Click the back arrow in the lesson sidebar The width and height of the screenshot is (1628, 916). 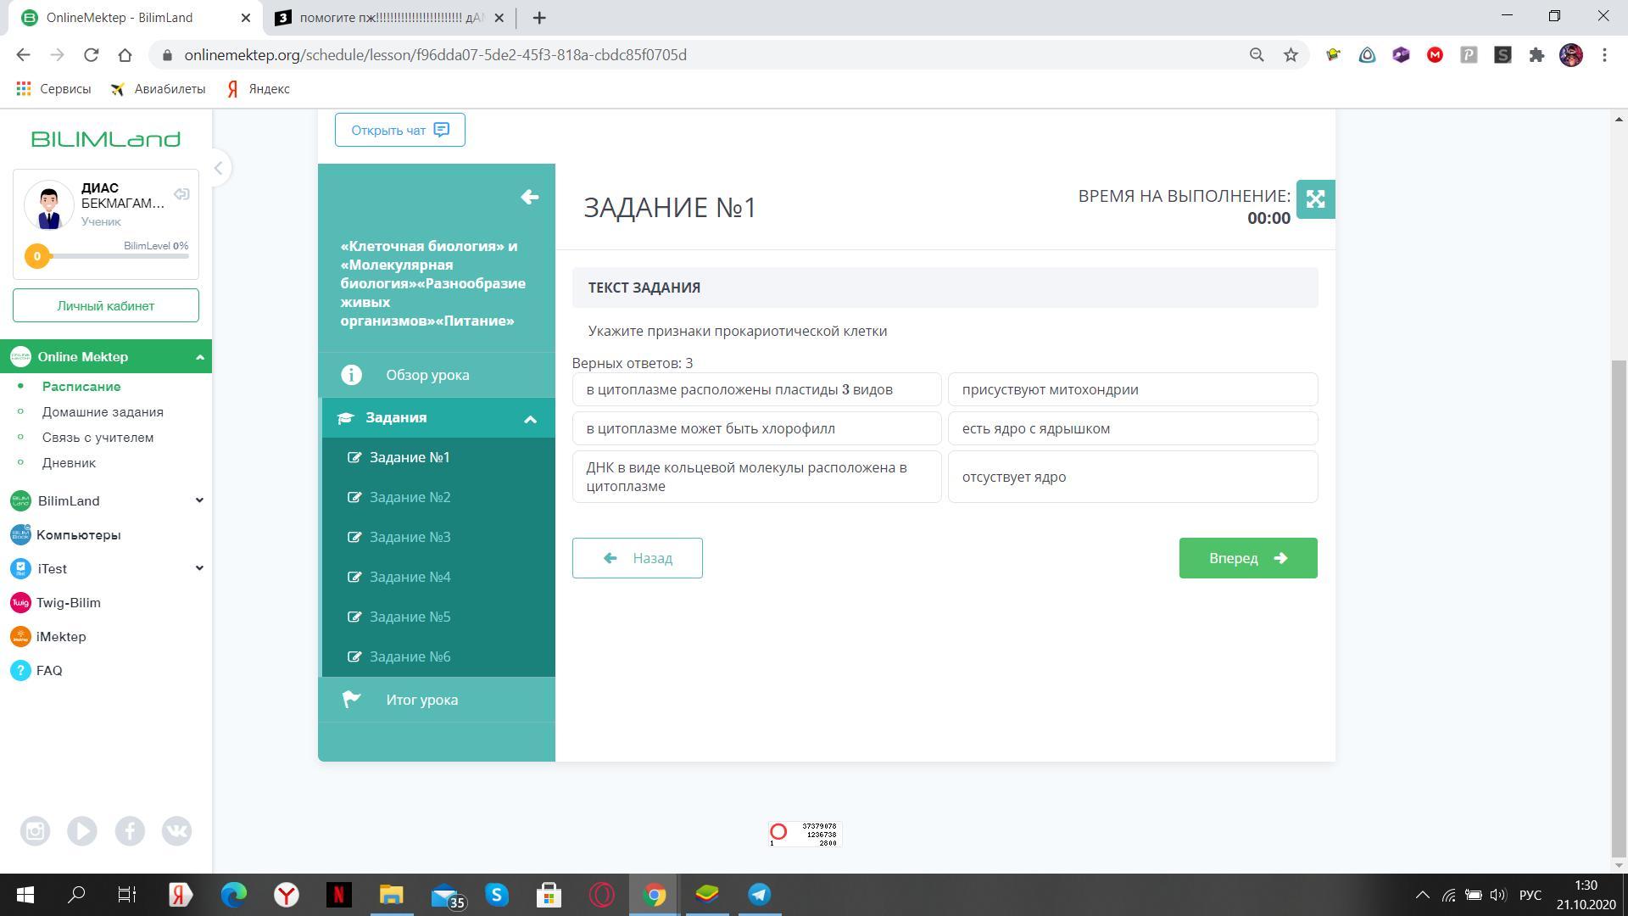[x=530, y=197]
